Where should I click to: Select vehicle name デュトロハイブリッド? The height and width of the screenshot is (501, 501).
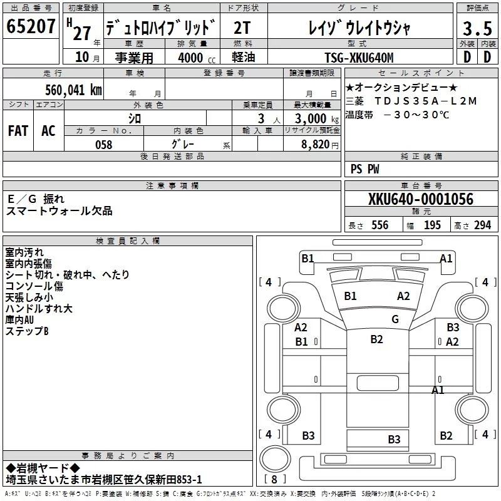click(x=161, y=28)
